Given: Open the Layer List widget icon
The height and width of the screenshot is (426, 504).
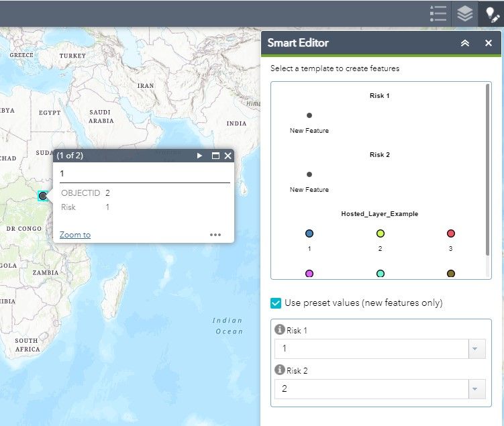Looking at the screenshot, I should click(465, 14).
